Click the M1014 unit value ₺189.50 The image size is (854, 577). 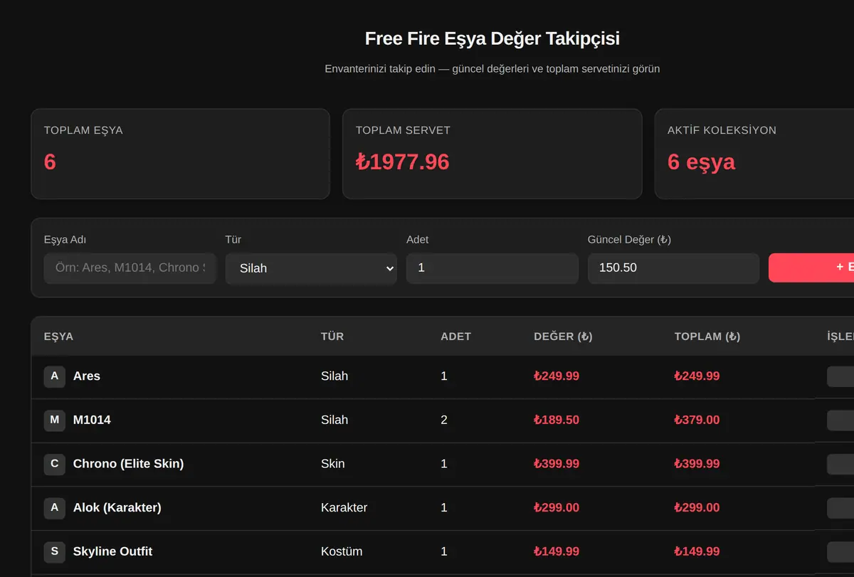(557, 420)
